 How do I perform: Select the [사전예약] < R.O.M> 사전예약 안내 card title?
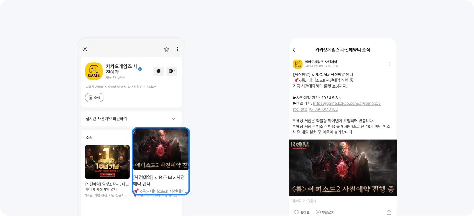pos(159,181)
